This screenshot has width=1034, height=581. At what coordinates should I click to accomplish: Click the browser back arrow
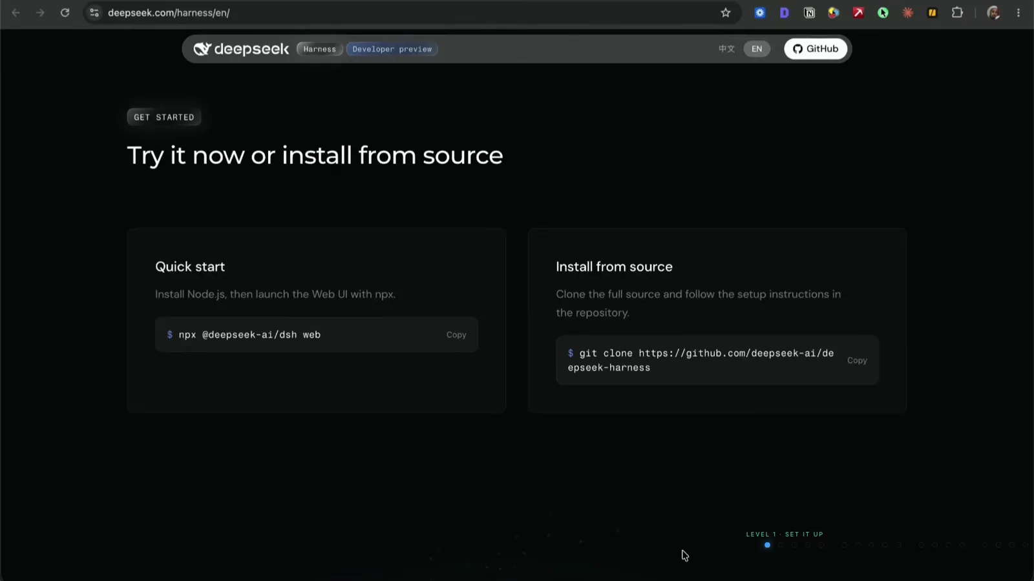(16, 13)
